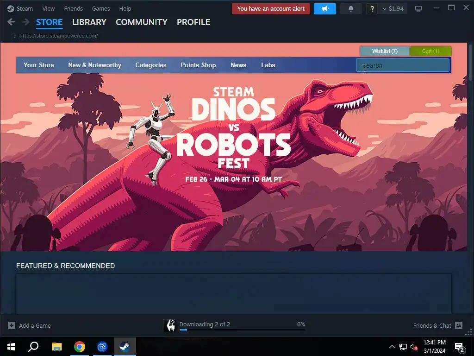The width and height of the screenshot is (474, 356).
Task: Click the downloading game's thumbnail icon
Action: click(x=169, y=325)
